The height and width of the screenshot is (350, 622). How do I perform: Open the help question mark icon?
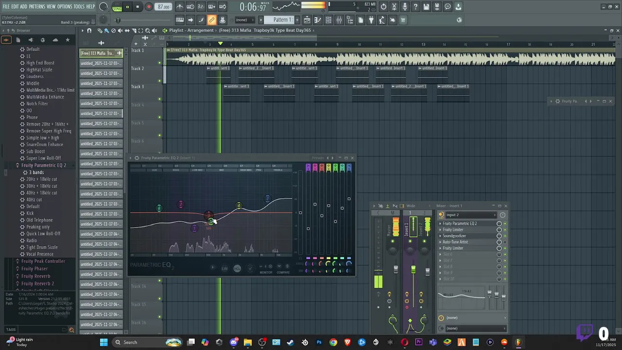415,7
